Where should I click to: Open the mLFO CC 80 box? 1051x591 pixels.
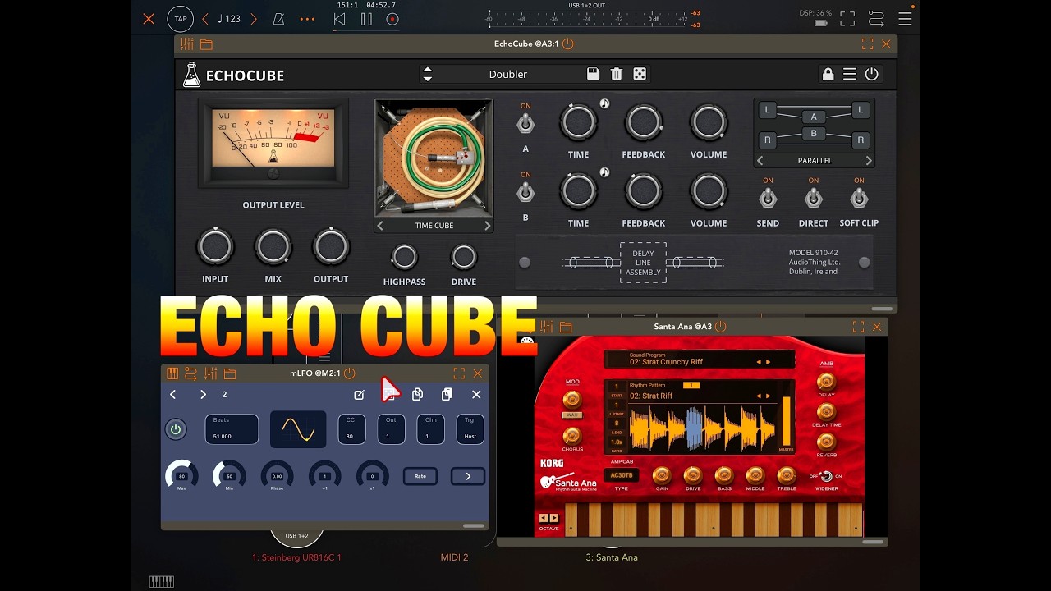[x=352, y=429]
